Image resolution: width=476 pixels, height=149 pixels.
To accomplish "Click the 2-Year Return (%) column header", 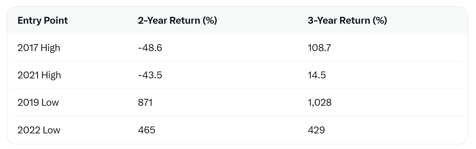I will (177, 20).
